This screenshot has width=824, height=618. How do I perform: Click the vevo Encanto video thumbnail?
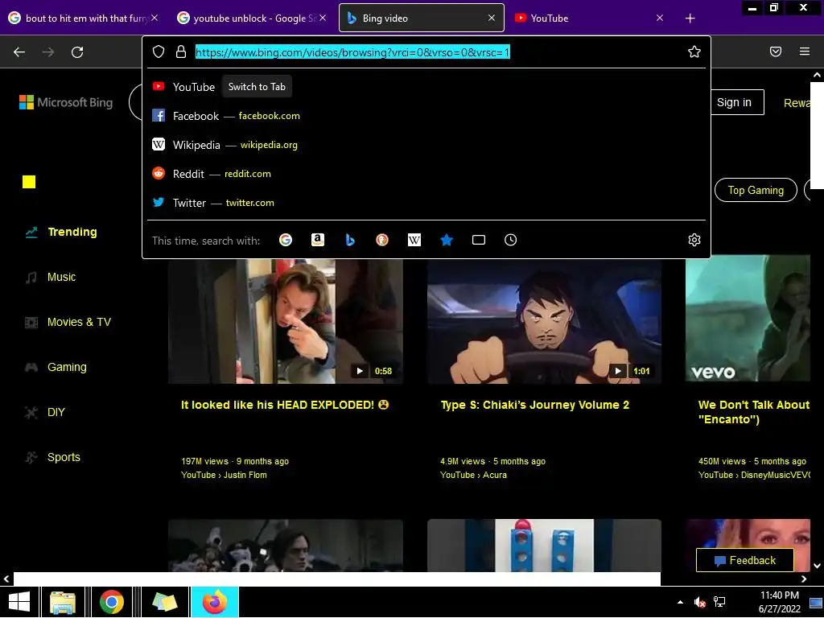tap(748, 319)
